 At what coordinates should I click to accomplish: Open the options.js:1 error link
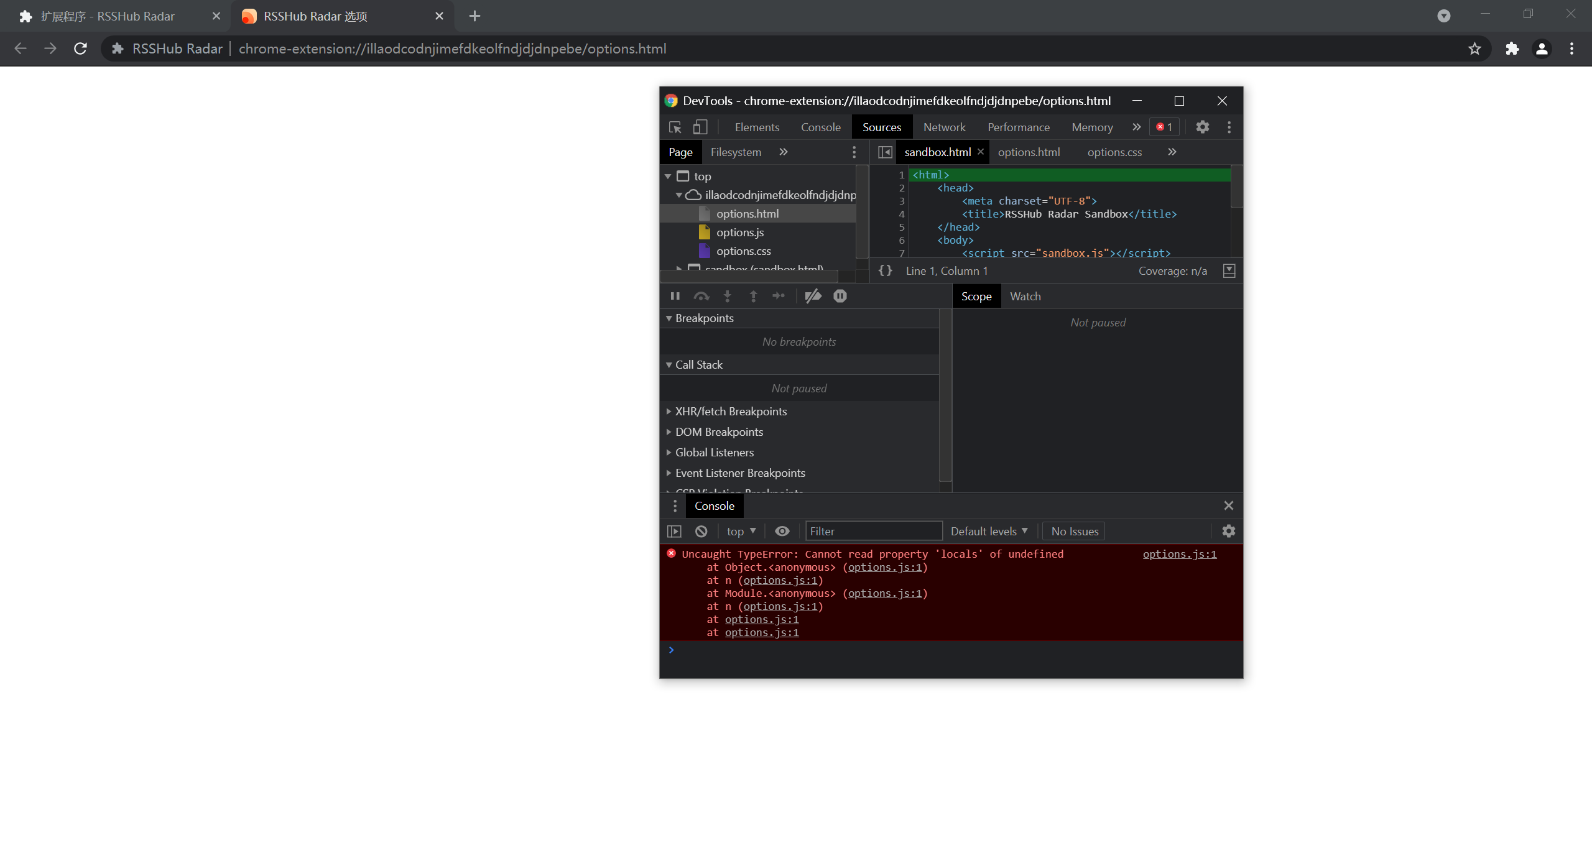pos(1179,554)
